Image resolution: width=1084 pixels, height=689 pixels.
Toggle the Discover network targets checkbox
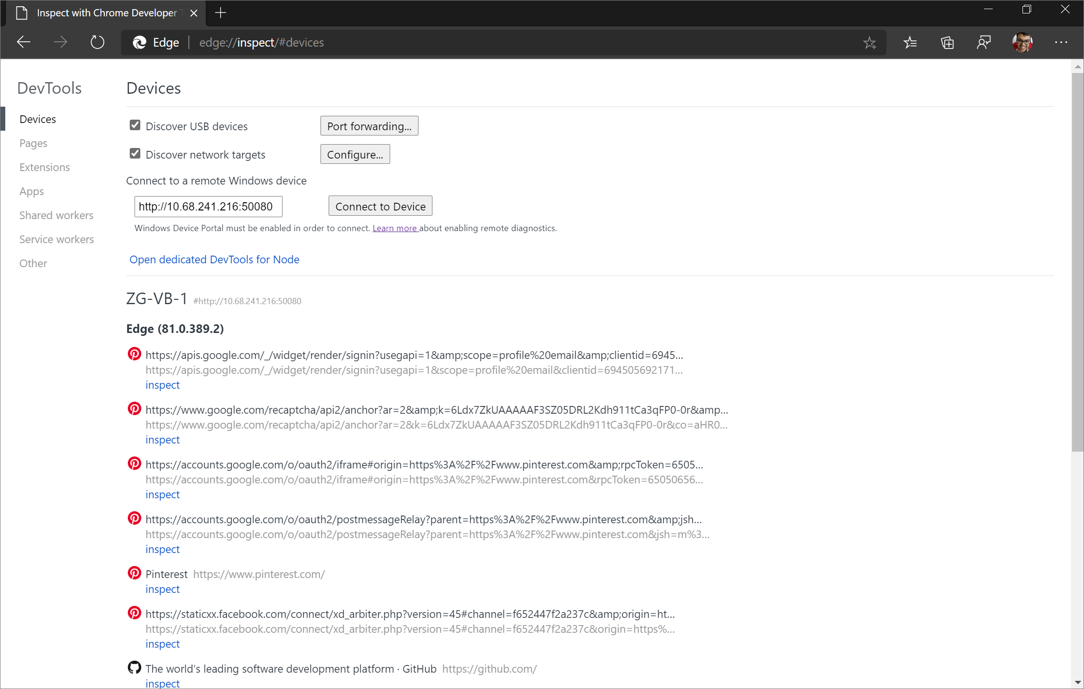[135, 154]
